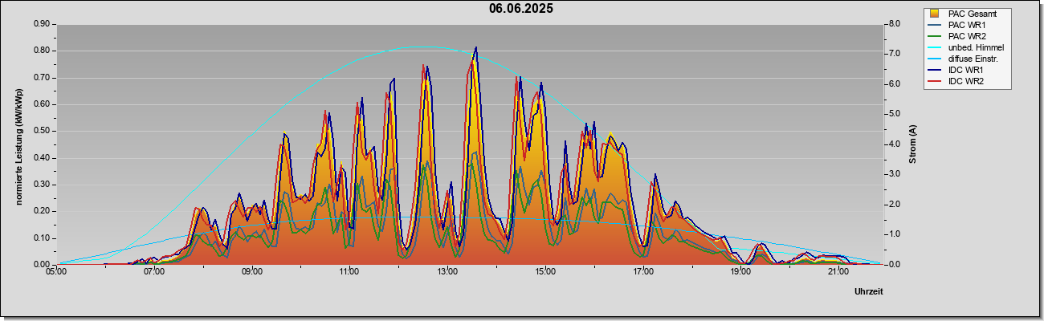1044x321 pixels.
Task: Toggle the IDC WR2 legend label
Action: tap(967, 82)
